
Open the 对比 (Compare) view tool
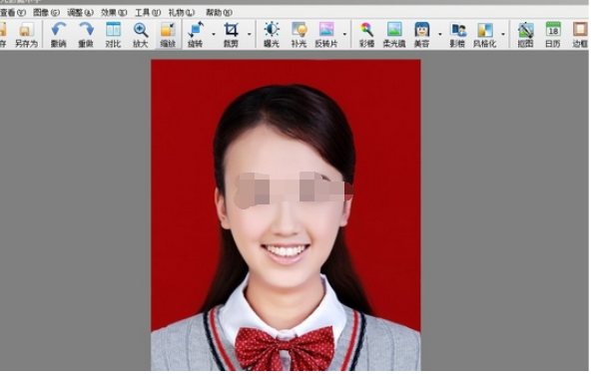coord(113,35)
